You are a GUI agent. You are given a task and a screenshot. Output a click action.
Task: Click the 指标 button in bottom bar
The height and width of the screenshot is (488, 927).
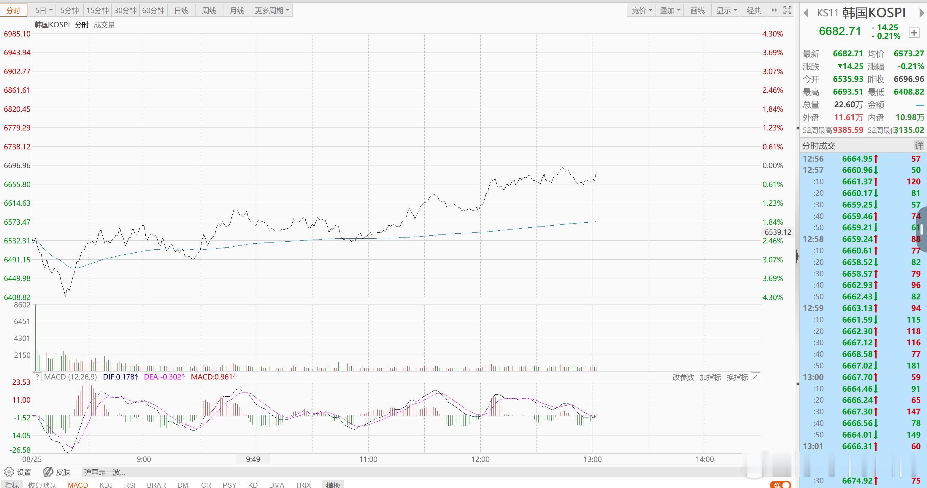click(x=12, y=485)
